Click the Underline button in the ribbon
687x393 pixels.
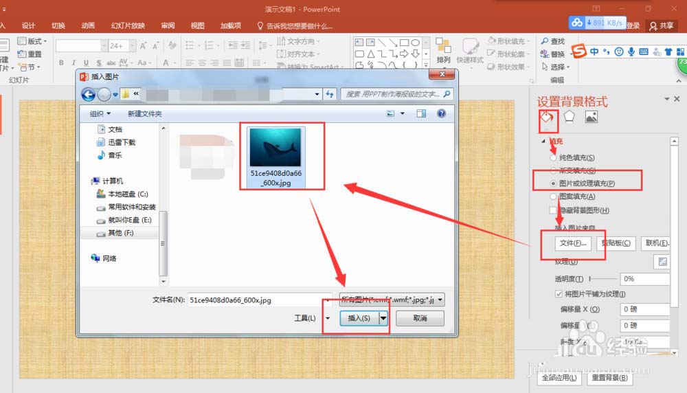click(x=86, y=63)
